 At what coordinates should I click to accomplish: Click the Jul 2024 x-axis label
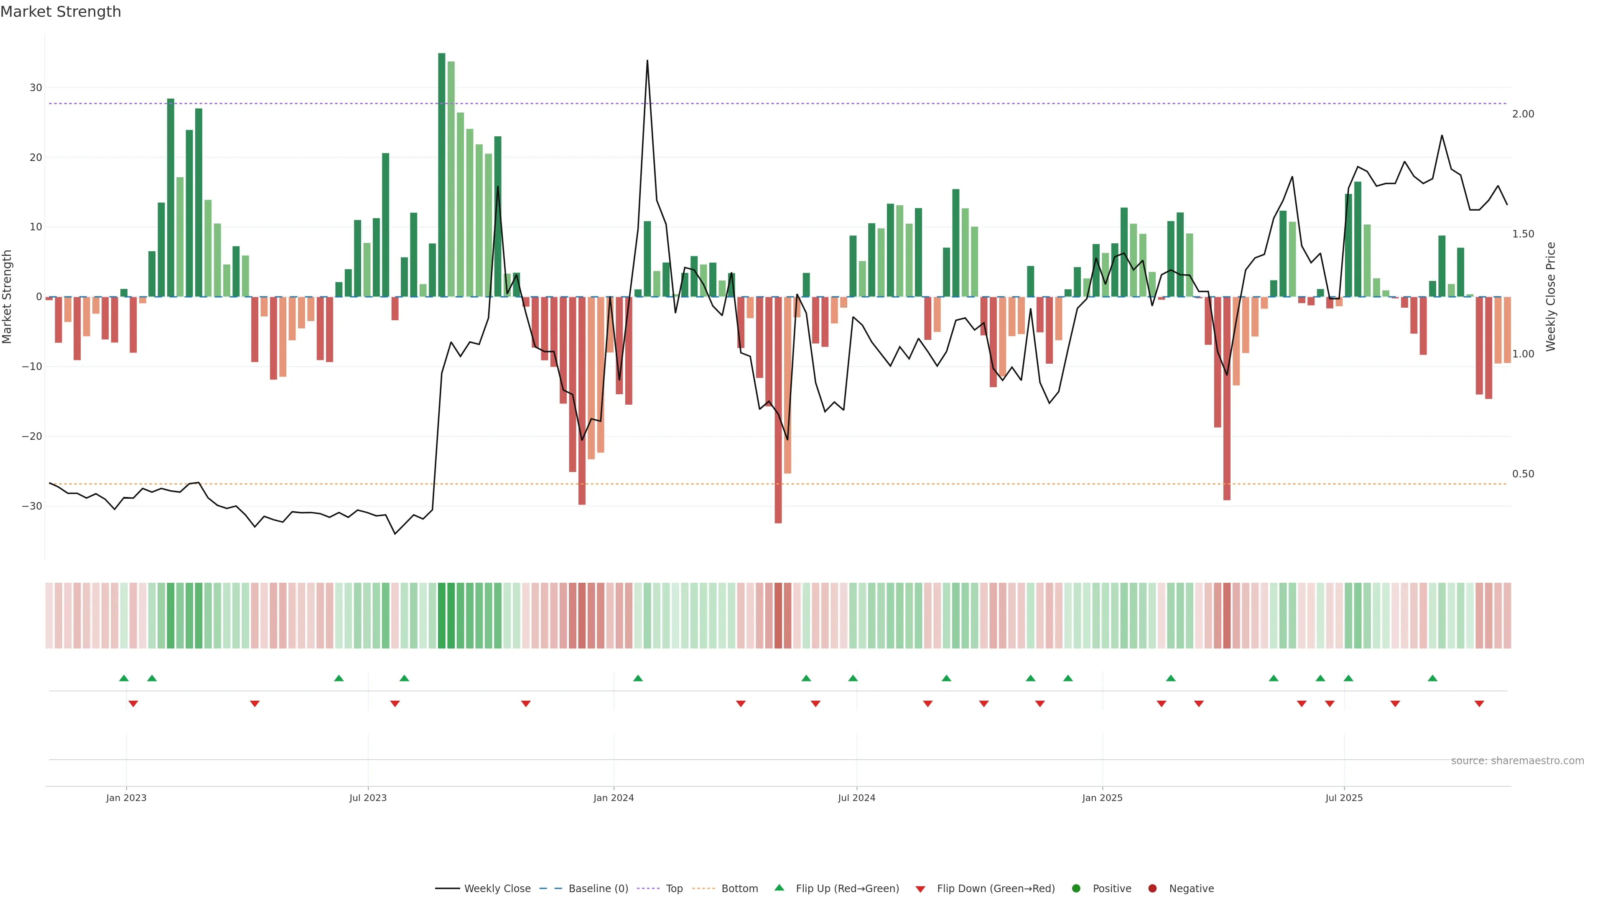pyautogui.click(x=856, y=798)
